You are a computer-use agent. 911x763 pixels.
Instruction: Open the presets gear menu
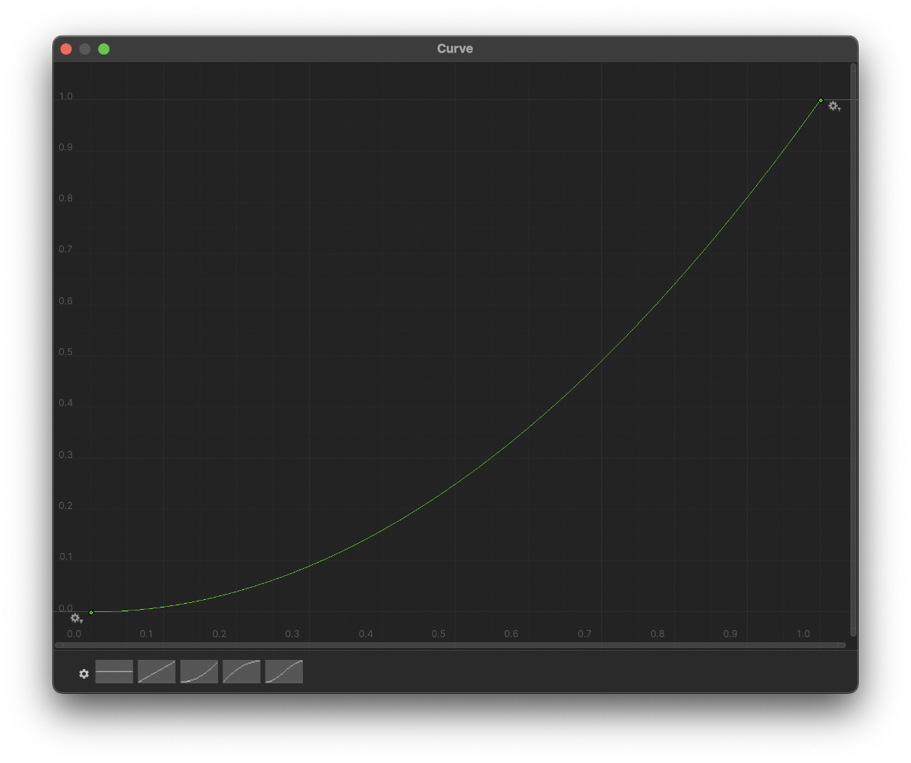[84, 674]
